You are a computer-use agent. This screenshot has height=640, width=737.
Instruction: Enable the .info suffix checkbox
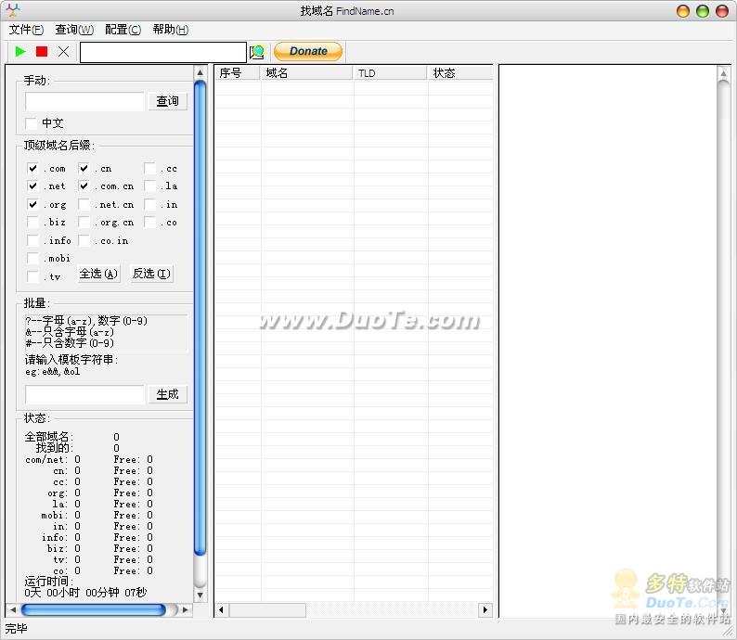[32, 240]
